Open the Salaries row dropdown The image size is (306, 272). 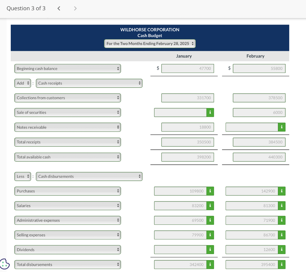[68, 206]
